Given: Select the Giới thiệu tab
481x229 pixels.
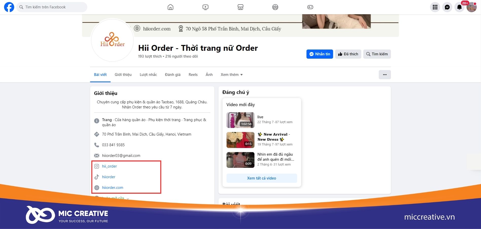Looking at the screenshot, I should click(123, 75).
